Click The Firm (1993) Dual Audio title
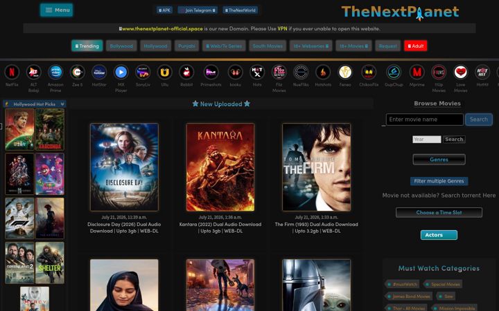The height and width of the screenshot is (311, 499). 316,227
